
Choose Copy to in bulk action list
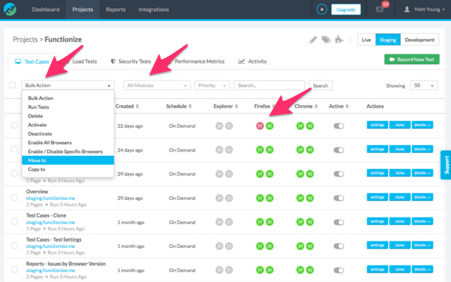pyautogui.click(x=36, y=170)
